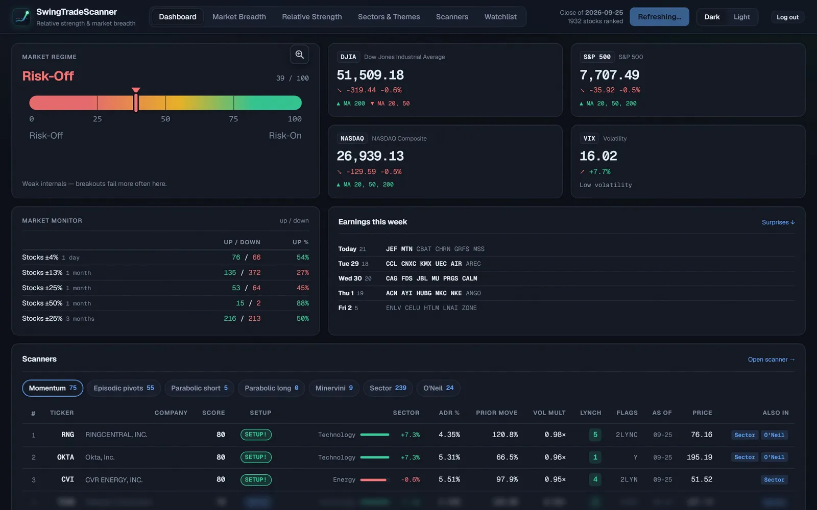Open the Market Regime magnifier zoom icon
Viewport: 817px width, 510px height.
pos(300,55)
